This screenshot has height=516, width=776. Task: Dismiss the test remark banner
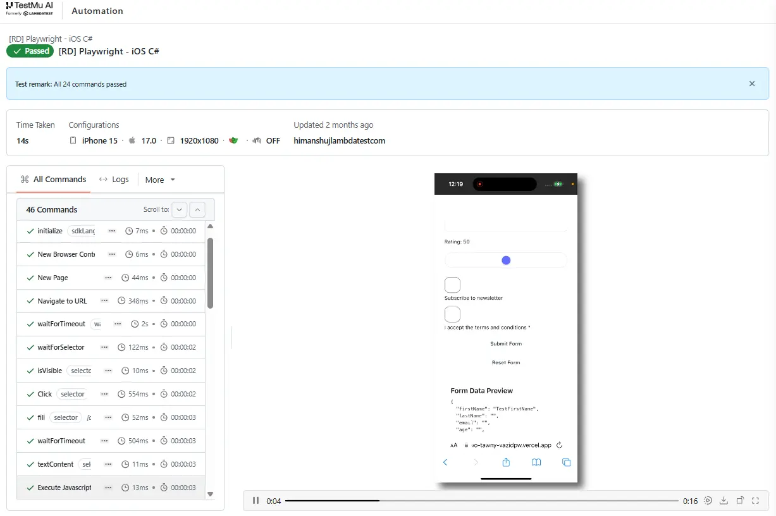point(752,83)
